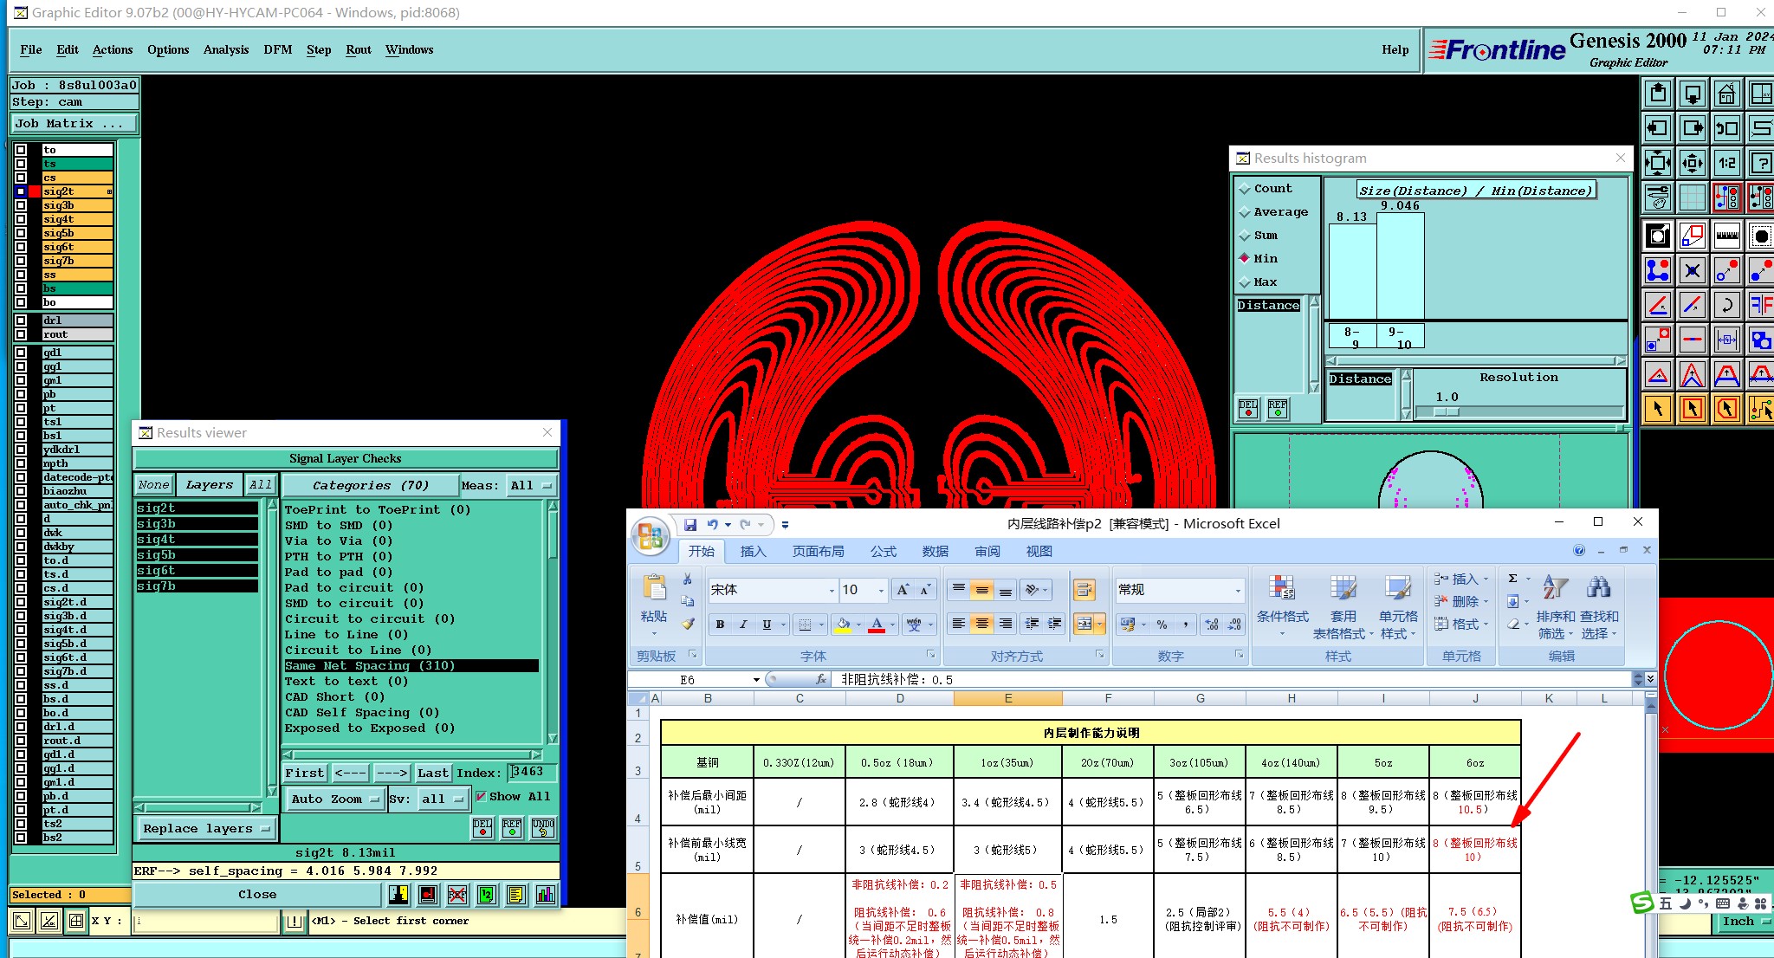Expand the Replace layers dropdown
This screenshot has height=958, width=1774.
point(206,829)
